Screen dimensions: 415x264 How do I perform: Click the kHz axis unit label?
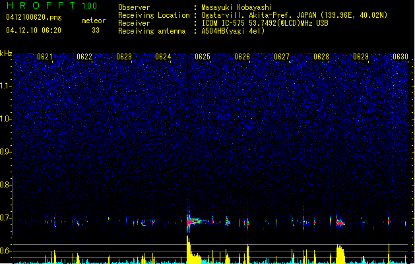pos(6,53)
